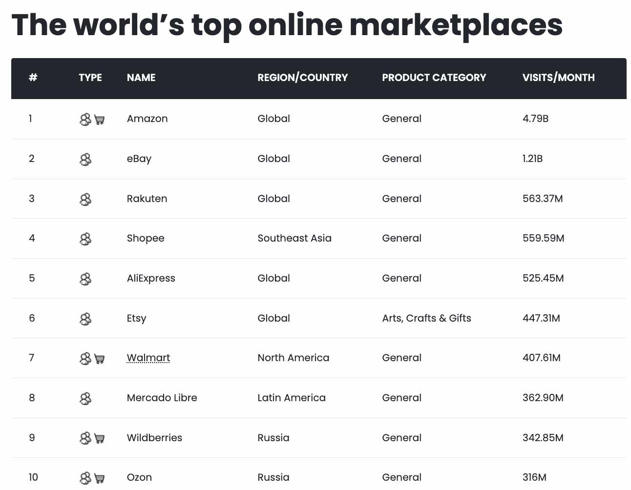The image size is (631, 490).
Task: Sort by the NAME column header
Action: pos(141,78)
